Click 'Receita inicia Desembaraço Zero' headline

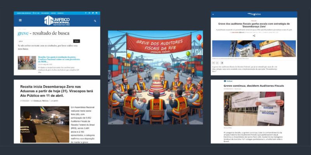point(57,91)
